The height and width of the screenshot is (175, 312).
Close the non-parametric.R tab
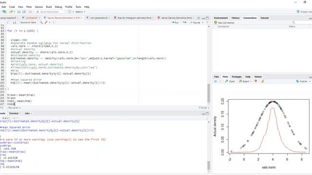[109, 18]
